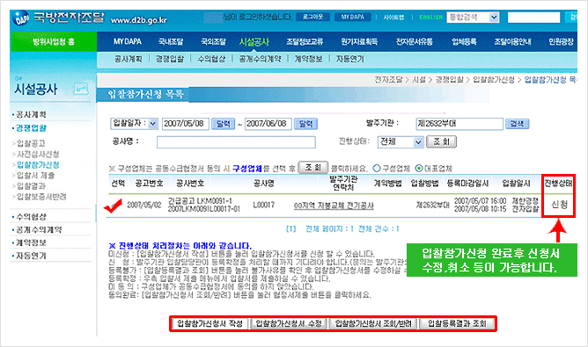Click the end date field 2007/06/08
The width and height of the screenshot is (588, 347).
(268, 124)
